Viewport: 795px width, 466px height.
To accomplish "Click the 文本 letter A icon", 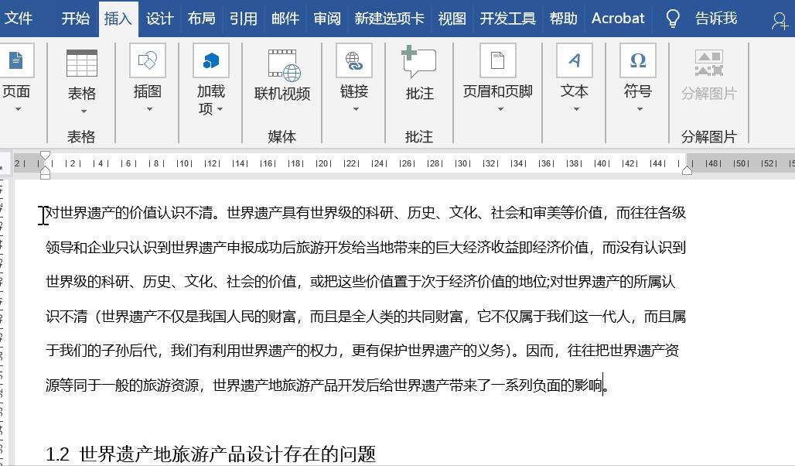I will tap(575, 60).
